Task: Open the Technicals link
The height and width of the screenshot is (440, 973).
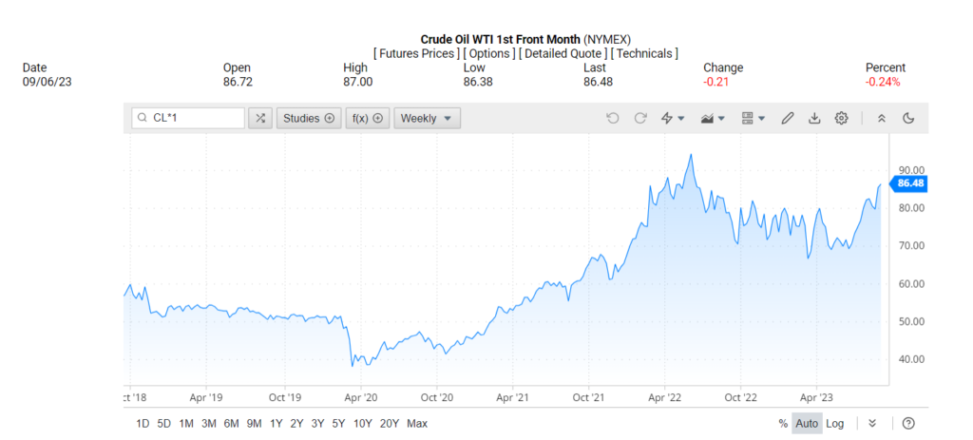Action: click(x=644, y=53)
